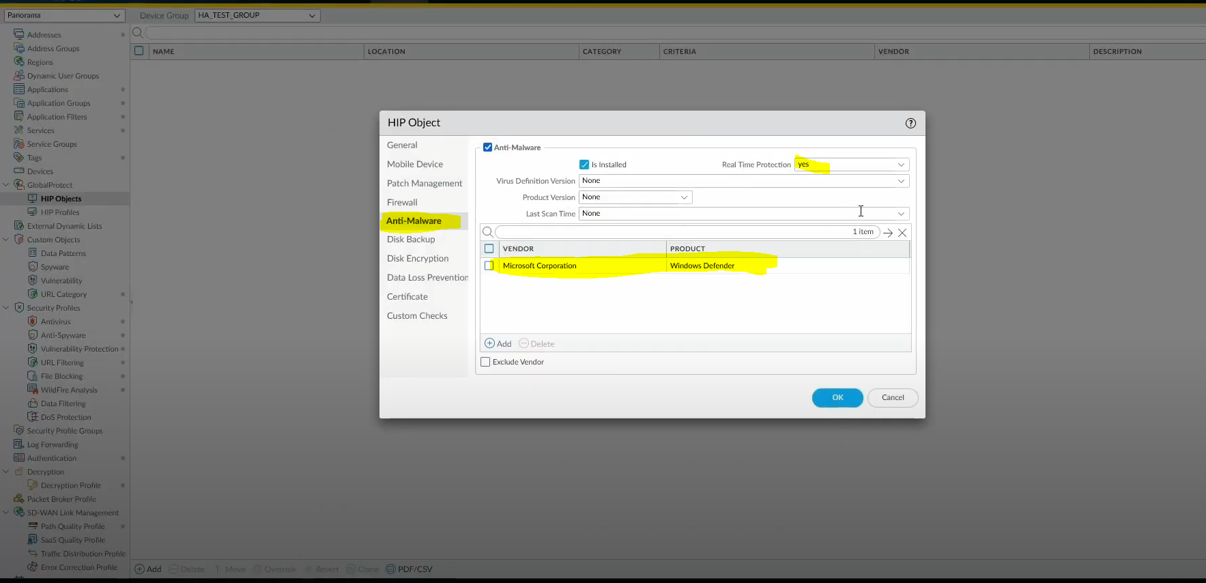The height and width of the screenshot is (583, 1206).
Task: Sort by the VENDOR column in dialog
Action: (x=518, y=248)
